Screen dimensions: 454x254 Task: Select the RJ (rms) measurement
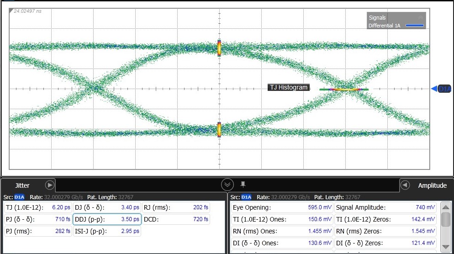(176, 207)
